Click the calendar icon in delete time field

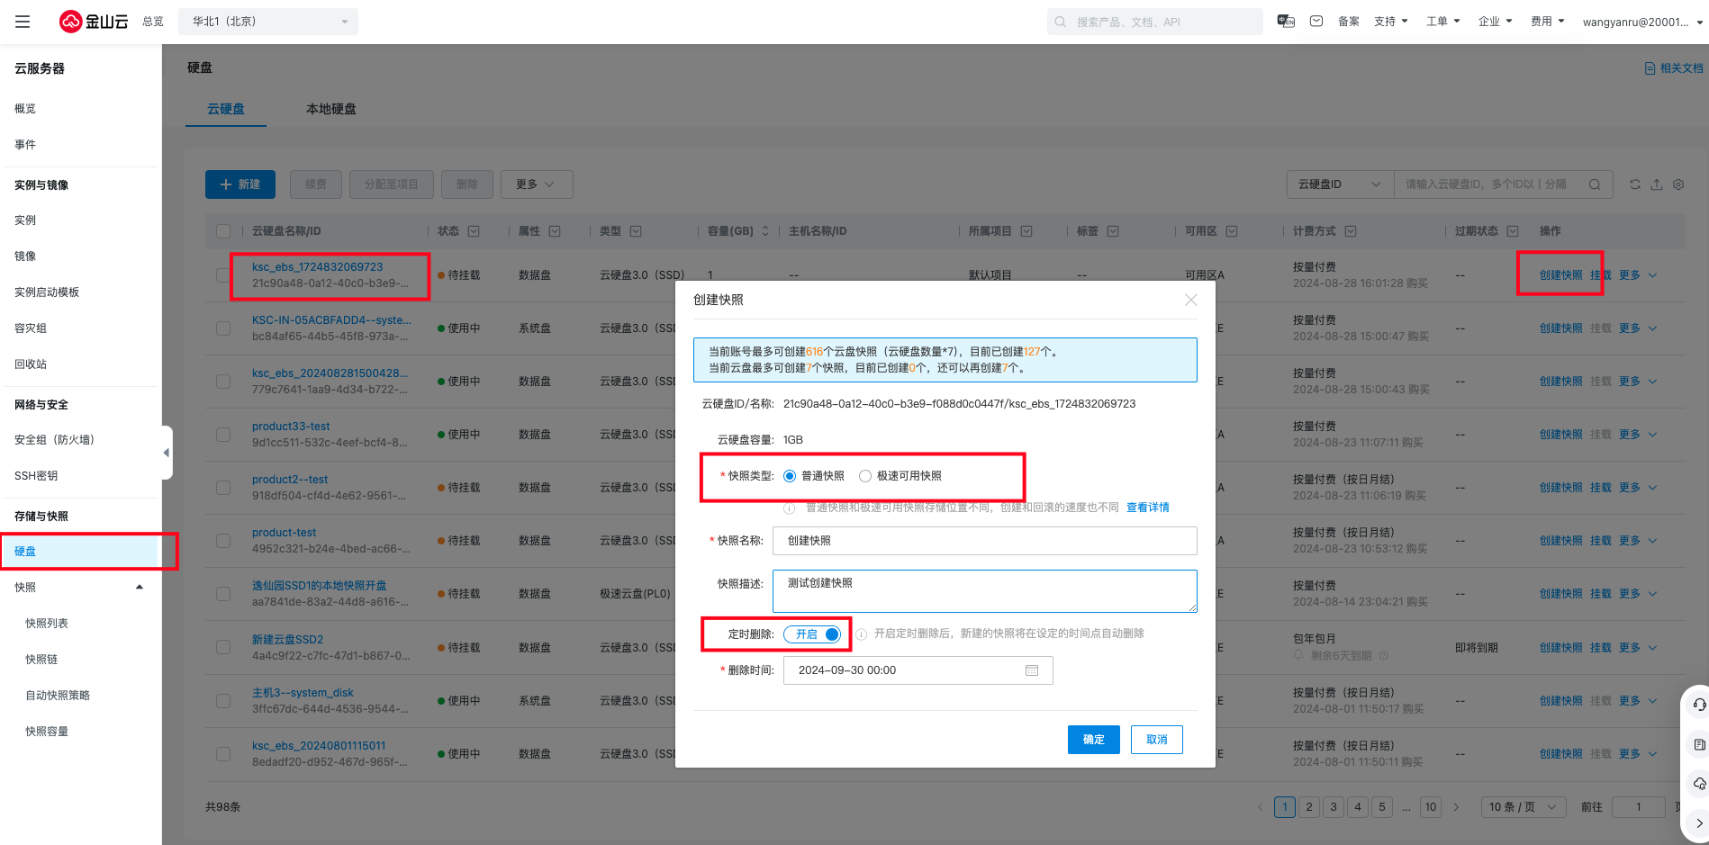click(1032, 670)
